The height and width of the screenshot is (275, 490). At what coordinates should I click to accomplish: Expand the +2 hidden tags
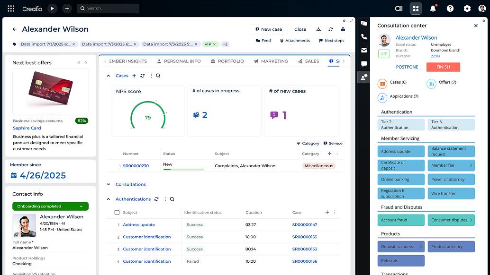225,43
